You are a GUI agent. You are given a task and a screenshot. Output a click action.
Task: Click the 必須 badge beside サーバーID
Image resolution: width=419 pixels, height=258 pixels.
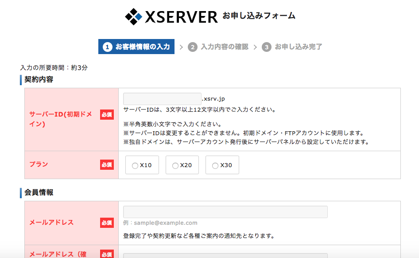coord(107,115)
